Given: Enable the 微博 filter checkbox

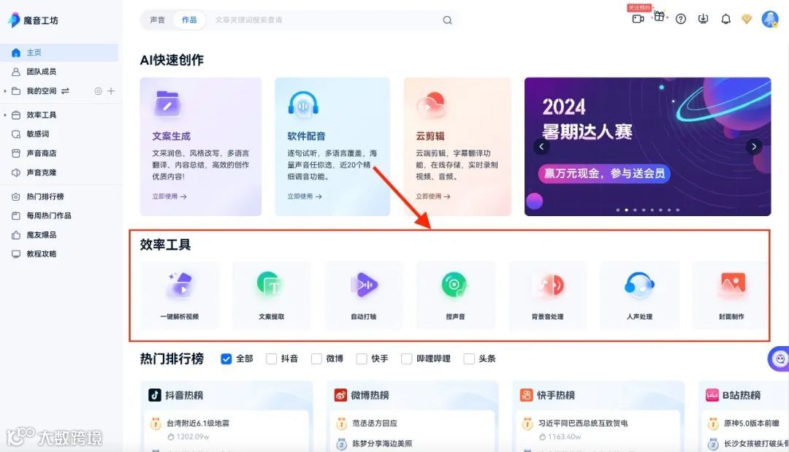Looking at the screenshot, I should click(x=316, y=359).
